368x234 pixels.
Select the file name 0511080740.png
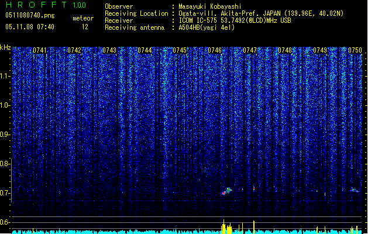(30, 15)
